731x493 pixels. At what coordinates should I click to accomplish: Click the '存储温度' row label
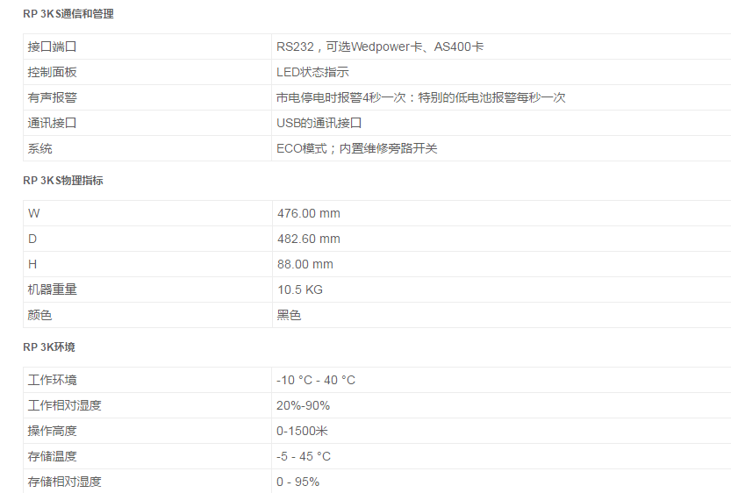pyautogui.click(x=52, y=456)
